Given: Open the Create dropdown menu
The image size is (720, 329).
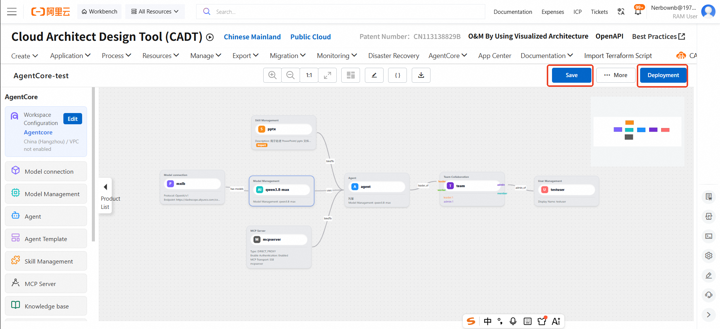Looking at the screenshot, I should click(x=25, y=56).
